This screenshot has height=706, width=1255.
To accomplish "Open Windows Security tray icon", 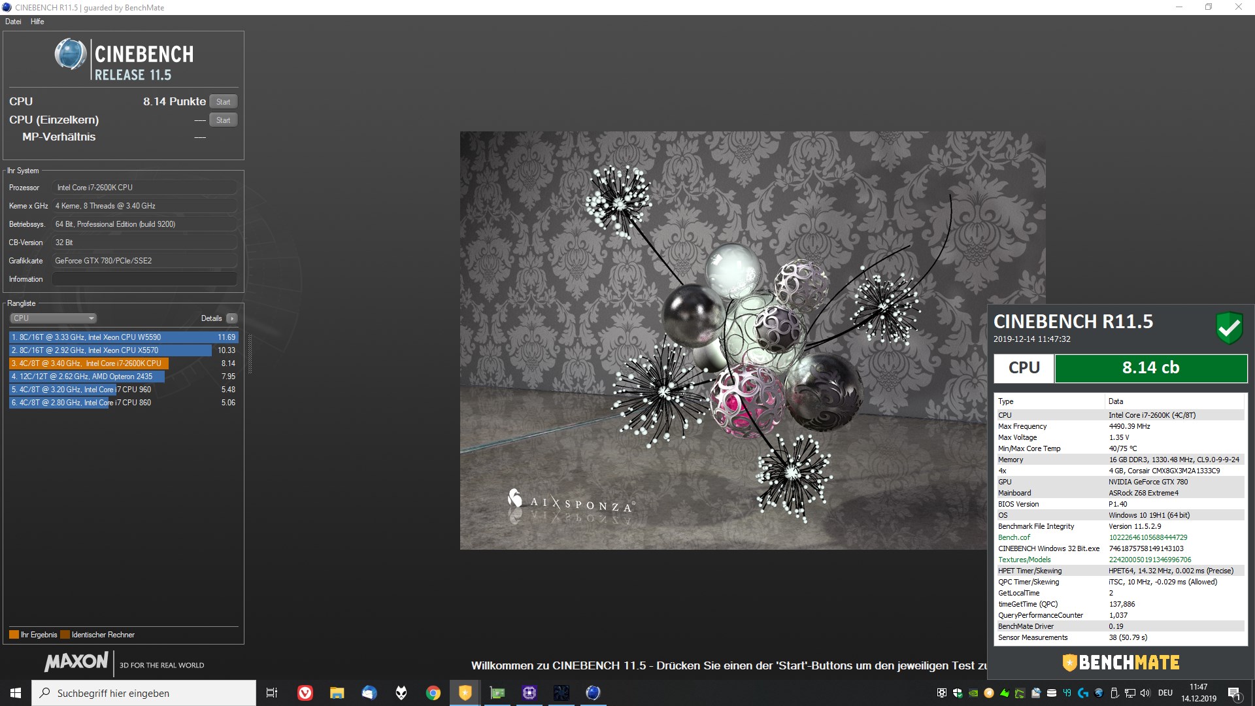I will click(x=958, y=693).
